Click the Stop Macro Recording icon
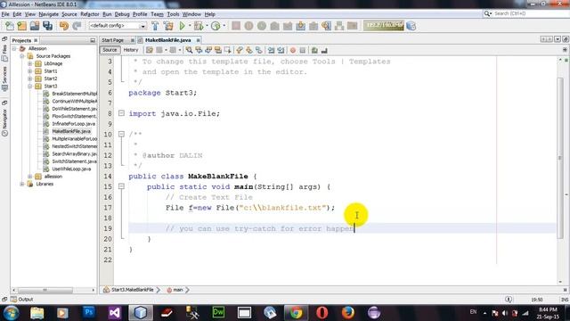570x321 pixels. coord(303,50)
